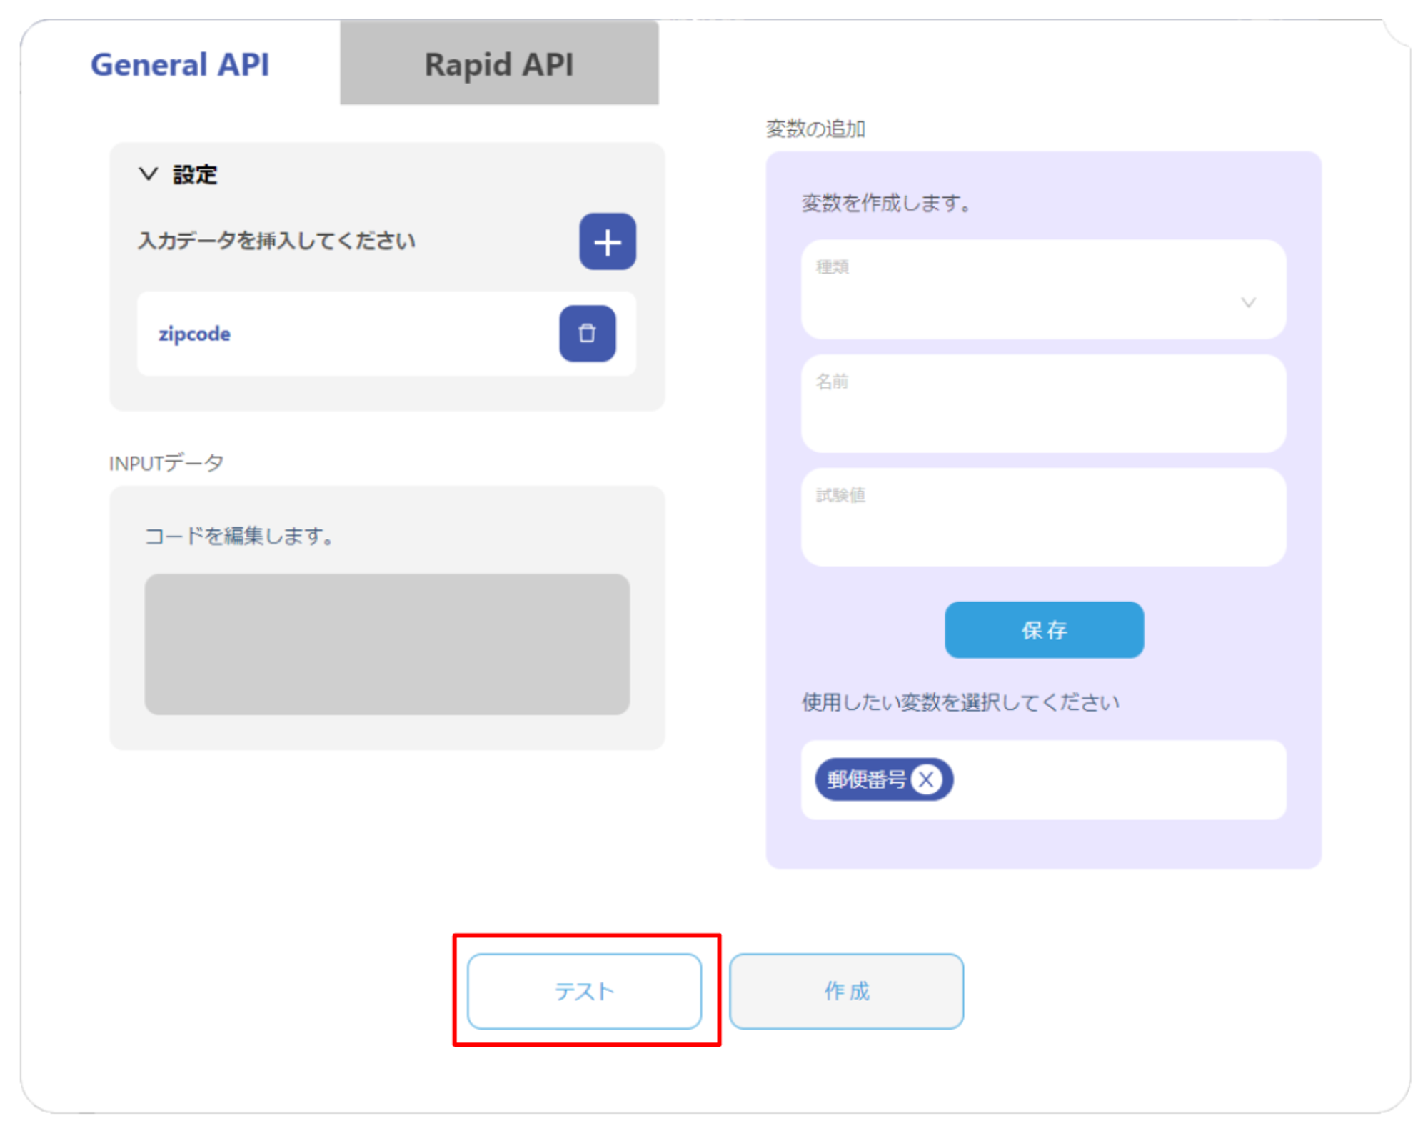Switch to the General API tab
This screenshot has width=1428, height=1131.
pyautogui.click(x=180, y=64)
